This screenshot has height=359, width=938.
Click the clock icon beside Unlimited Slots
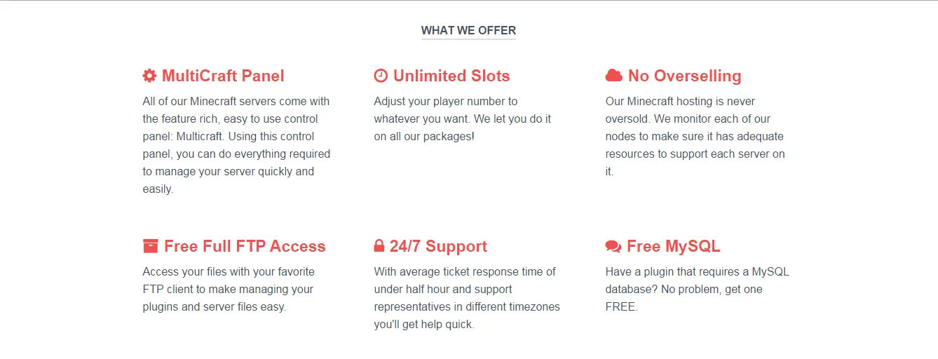click(381, 76)
